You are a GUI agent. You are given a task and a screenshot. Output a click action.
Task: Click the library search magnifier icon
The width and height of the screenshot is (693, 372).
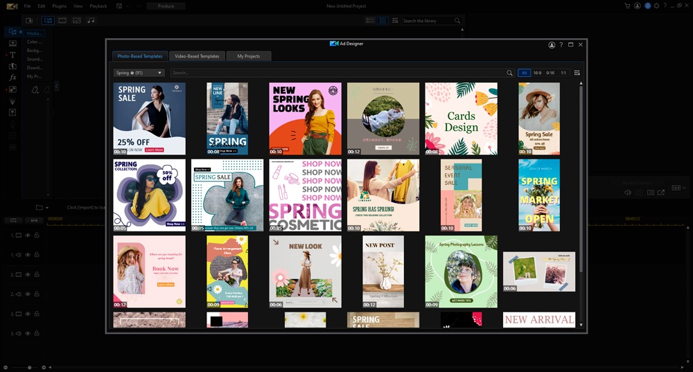tap(457, 20)
